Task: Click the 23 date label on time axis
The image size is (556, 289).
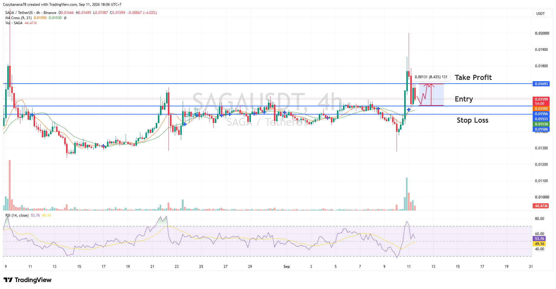Action: [177, 267]
